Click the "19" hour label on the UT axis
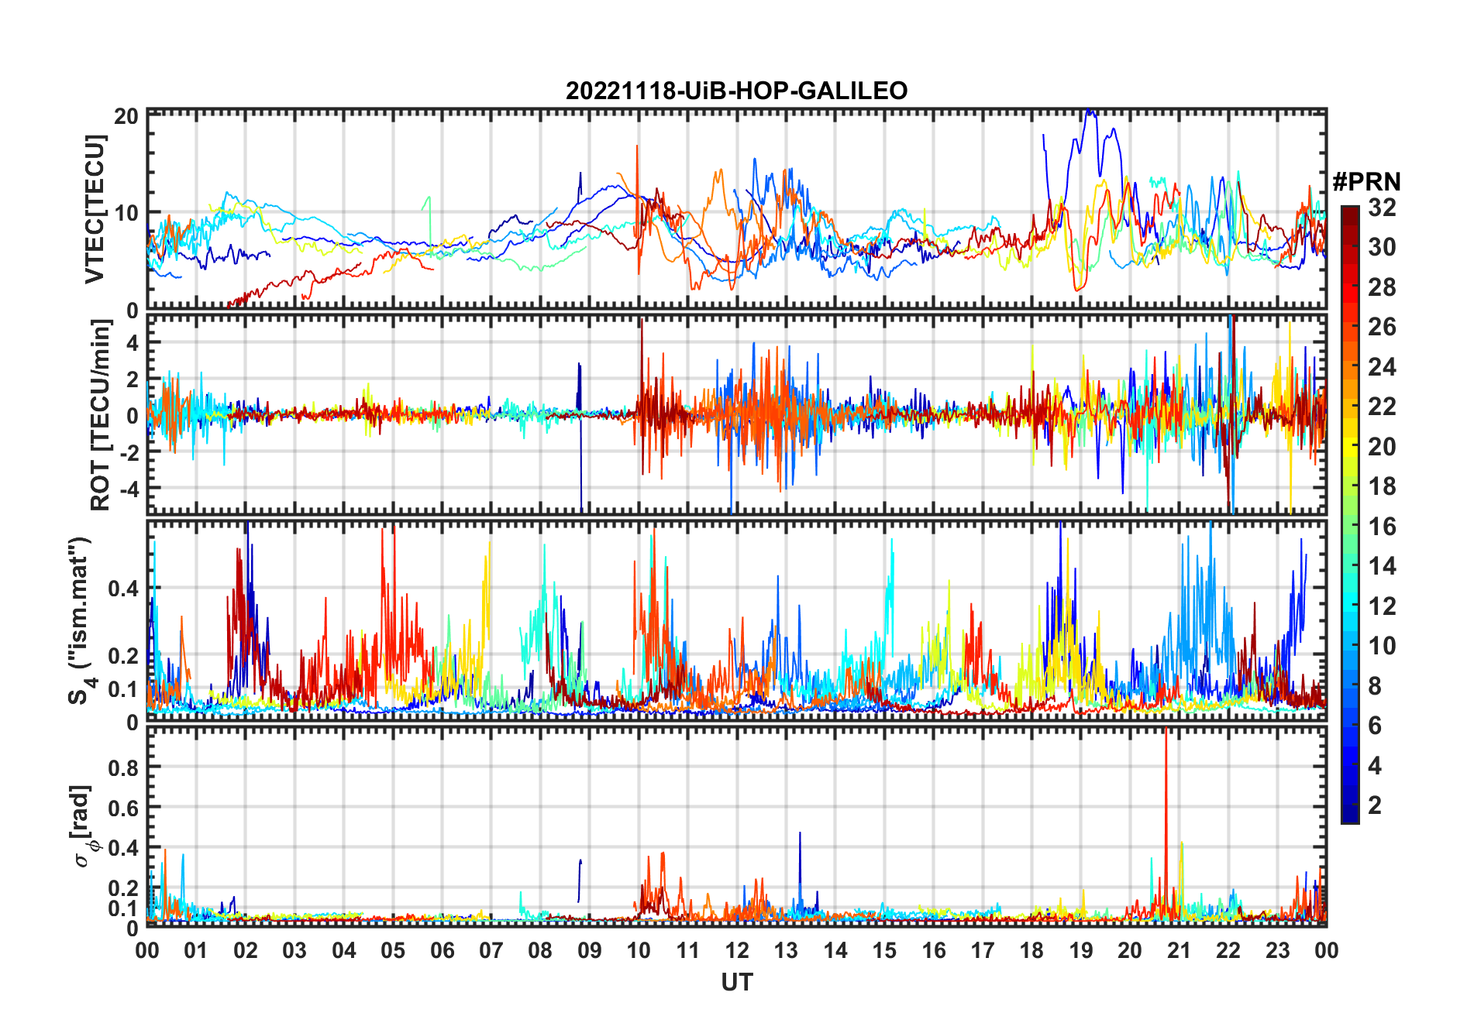The width and height of the screenshot is (1474, 1030). click(1081, 950)
